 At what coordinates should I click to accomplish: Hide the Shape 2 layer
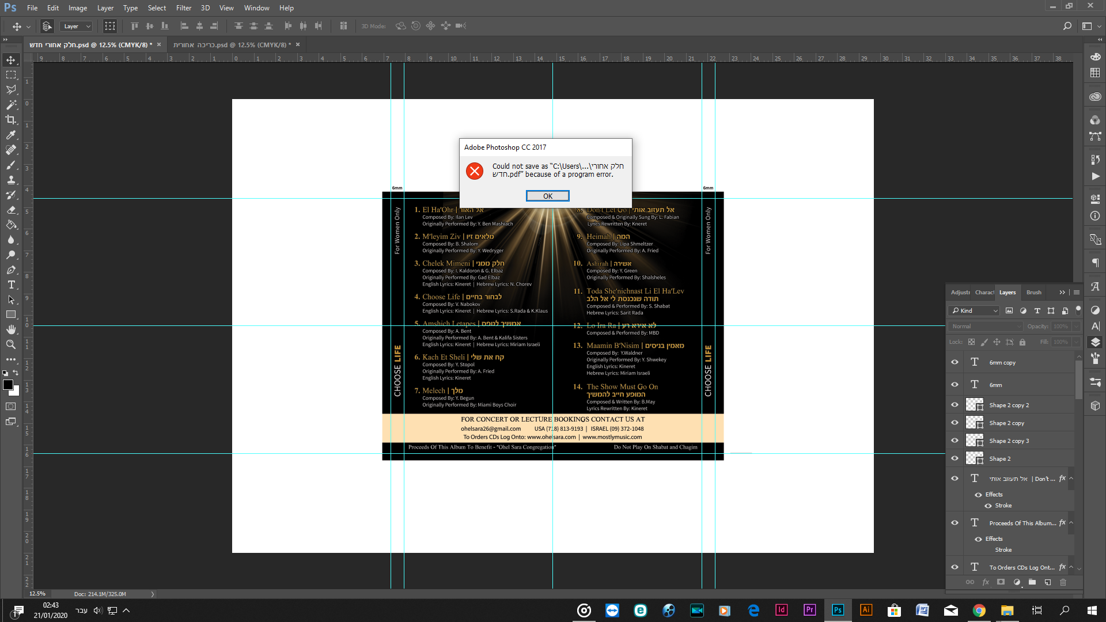click(x=955, y=458)
